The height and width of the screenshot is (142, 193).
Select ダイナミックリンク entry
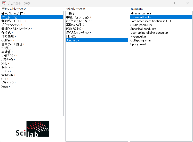click(x=32, y=25)
